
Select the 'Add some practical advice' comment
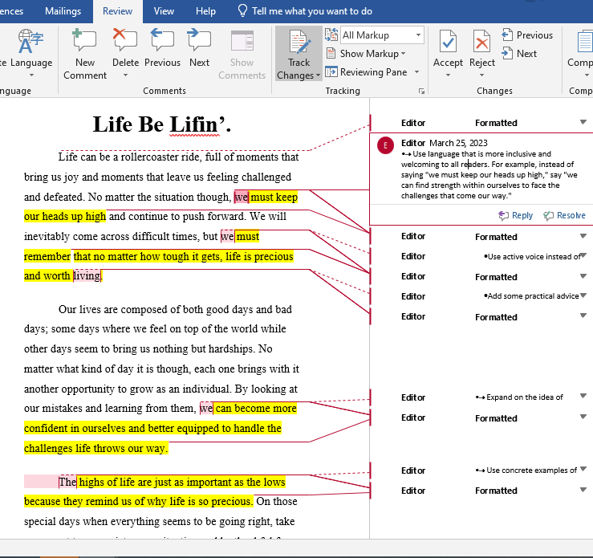pyautogui.click(x=533, y=296)
